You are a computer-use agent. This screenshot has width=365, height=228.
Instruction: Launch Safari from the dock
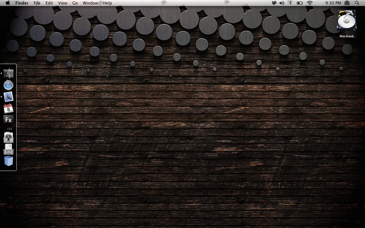click(x=9, y=85)
